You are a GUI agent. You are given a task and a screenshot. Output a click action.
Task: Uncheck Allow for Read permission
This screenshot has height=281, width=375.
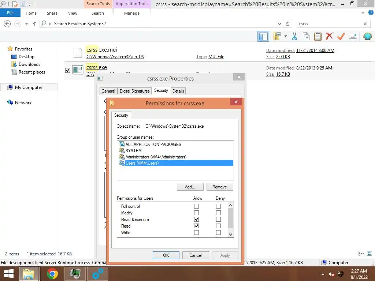[196, 226]
